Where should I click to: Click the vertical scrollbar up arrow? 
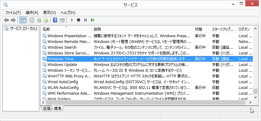(x=255, y=29)
